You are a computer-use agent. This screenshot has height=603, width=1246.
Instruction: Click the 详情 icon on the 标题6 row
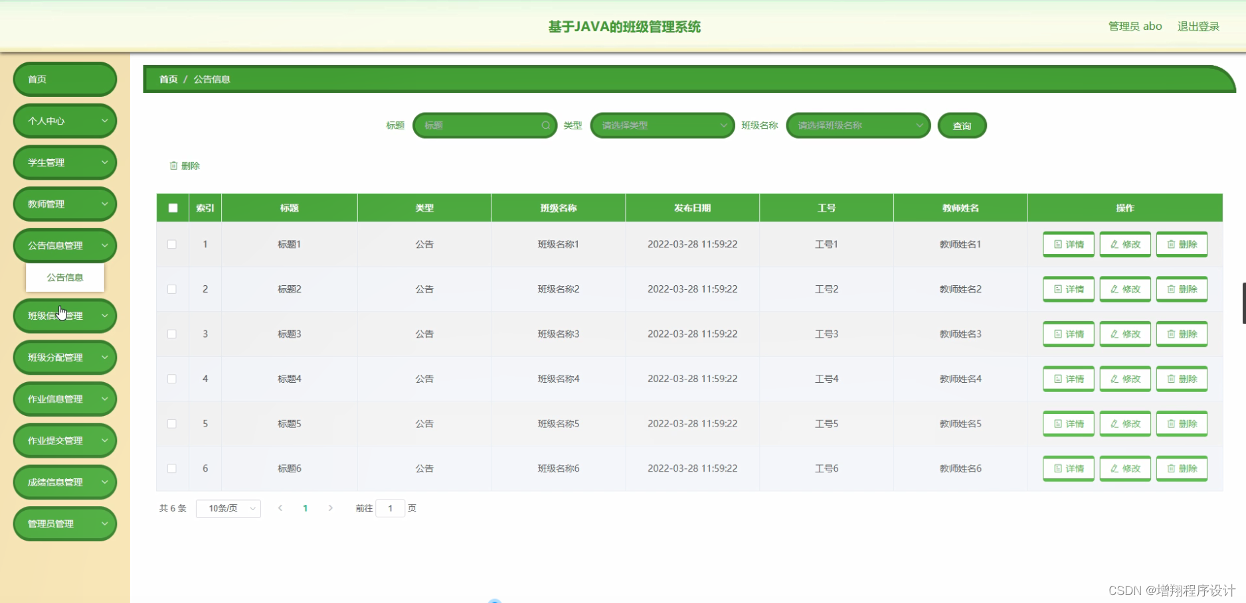pos(1058,468)
